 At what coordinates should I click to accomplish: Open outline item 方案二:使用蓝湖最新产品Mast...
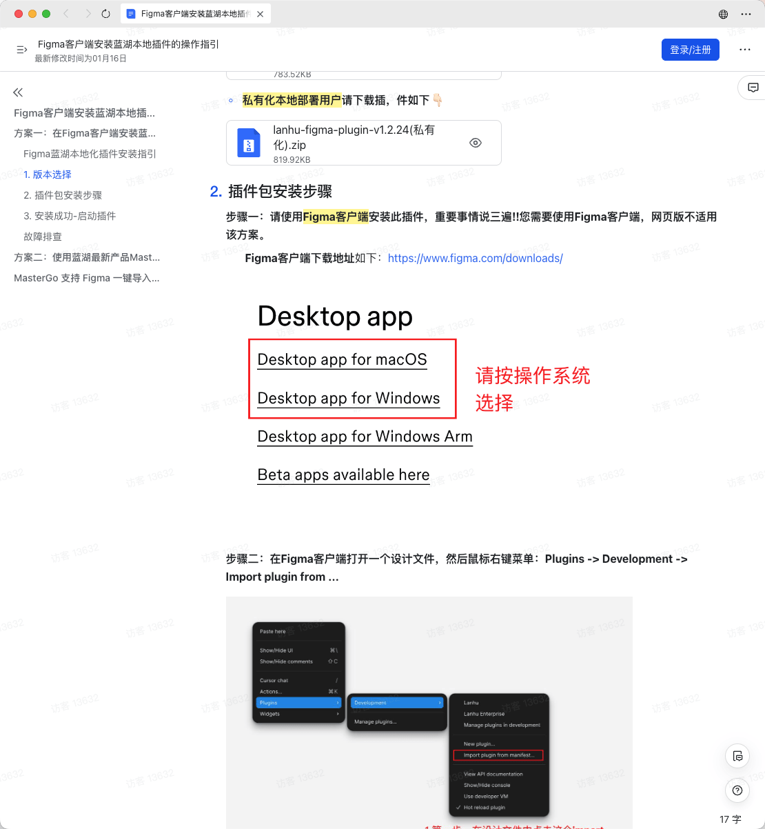click(x=87, y=257)
